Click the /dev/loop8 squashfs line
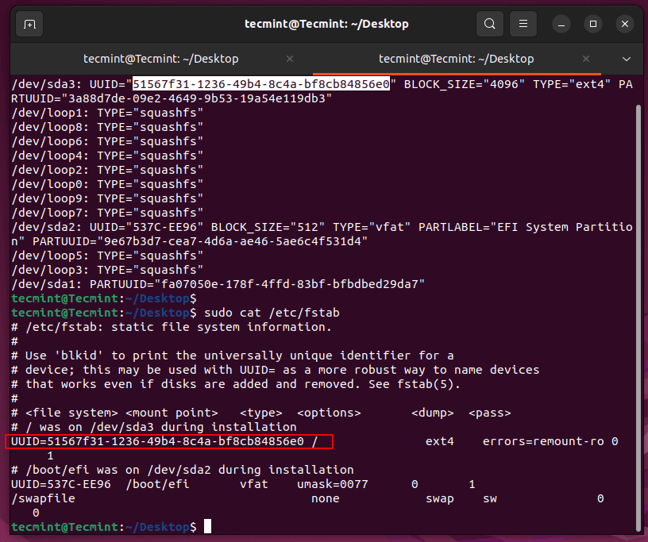Image resolution: width=648 pixels, height=542 pixels. (107, 127)
